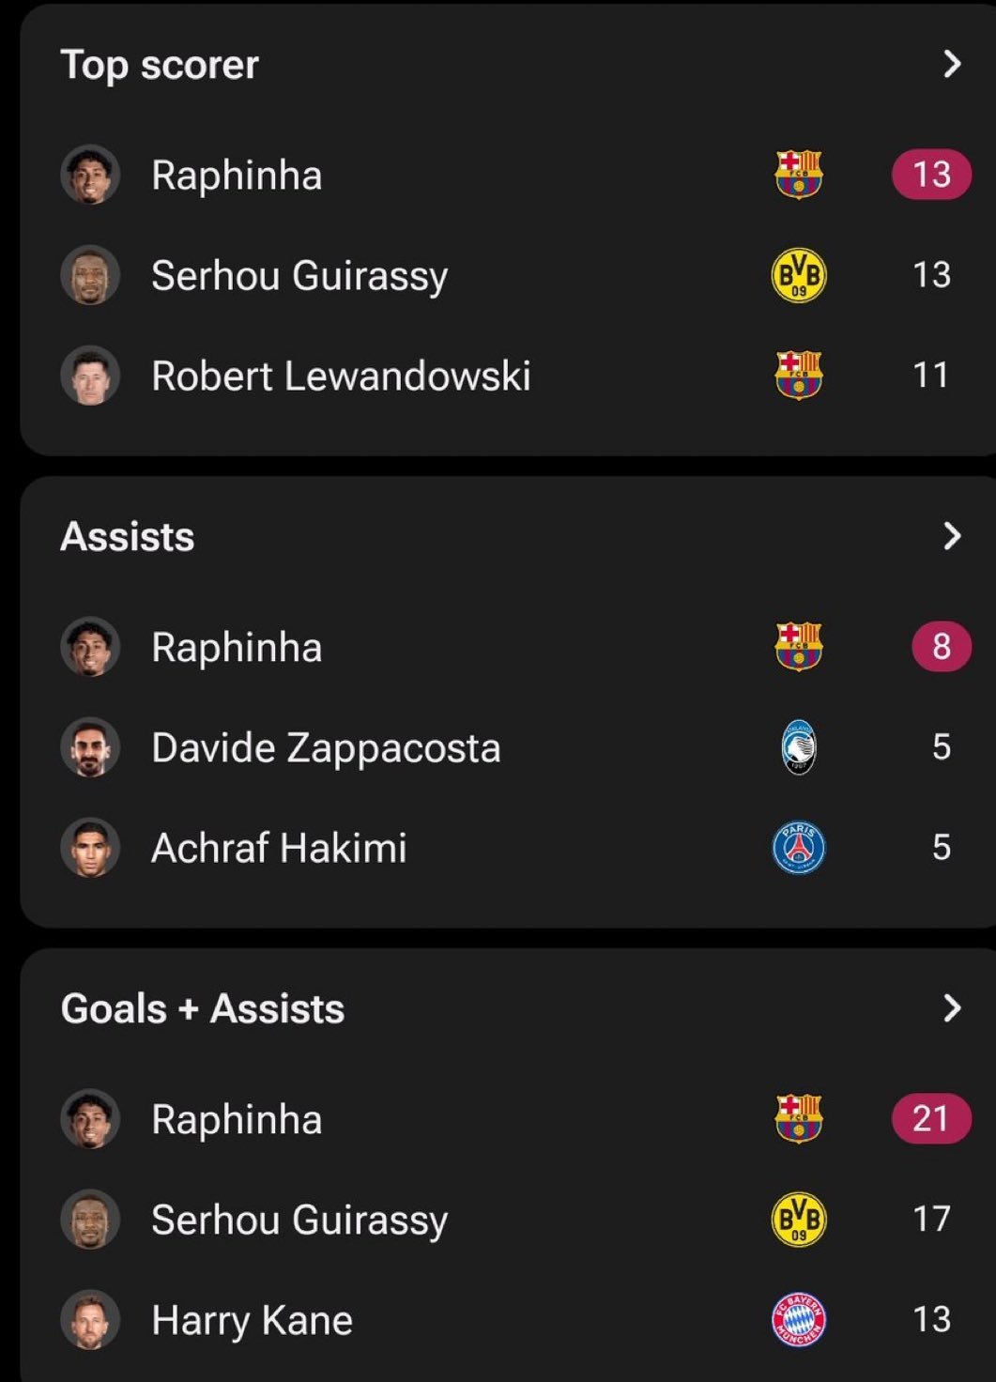Click Barcelona crest in Assists Raphinha row
Viewport: 996px width, 1382px height.
[x=799, y=647]
